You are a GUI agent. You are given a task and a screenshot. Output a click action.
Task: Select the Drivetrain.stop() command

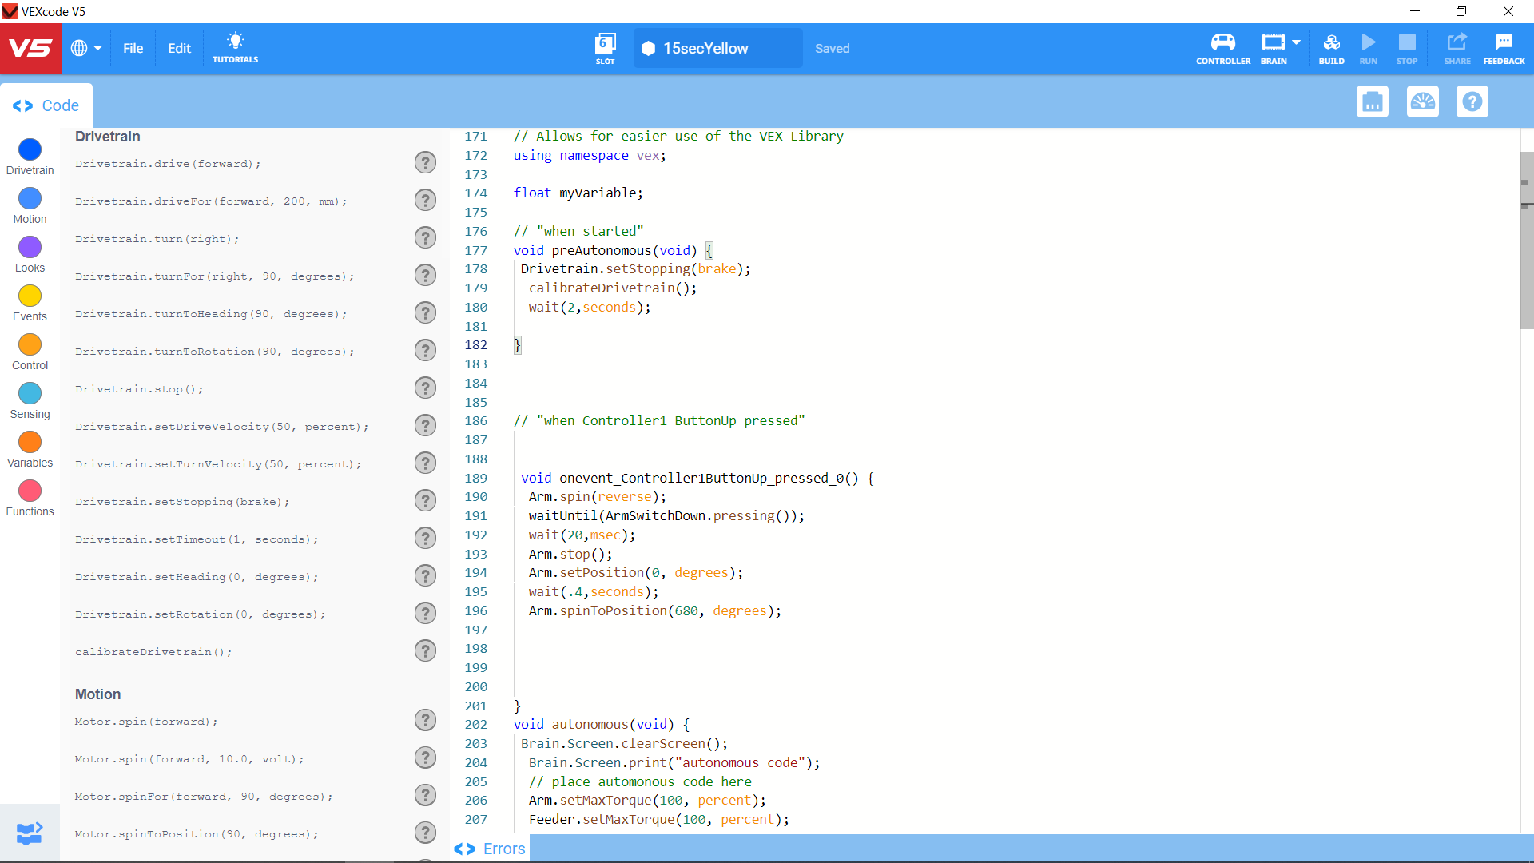(139, 389)
